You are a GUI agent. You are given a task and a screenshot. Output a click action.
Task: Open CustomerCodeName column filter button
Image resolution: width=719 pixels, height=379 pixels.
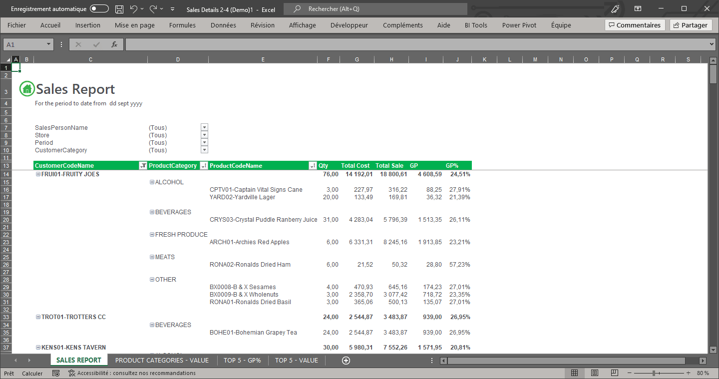coord(143,166)
